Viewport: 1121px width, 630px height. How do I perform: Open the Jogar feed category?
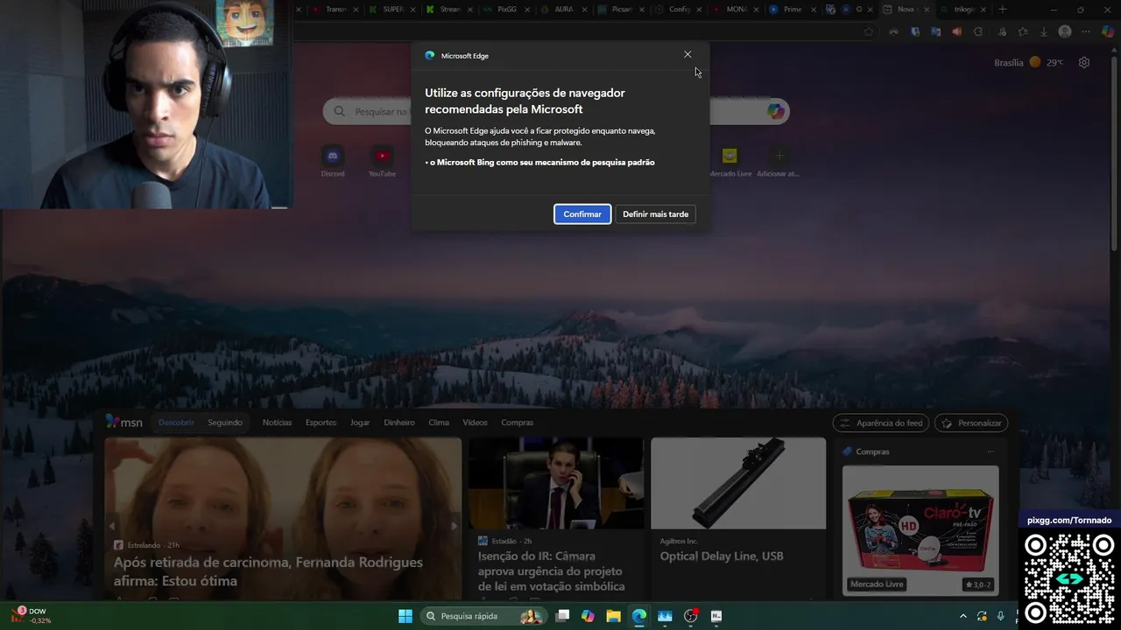coord(360,423)
